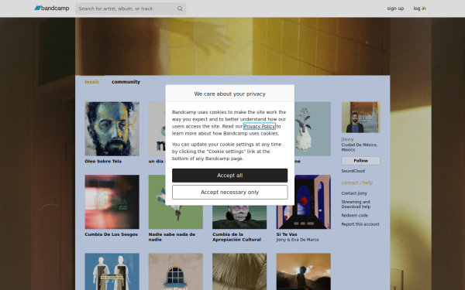Click Cumbia de la Apropiación Cultural title

(236, 237)
